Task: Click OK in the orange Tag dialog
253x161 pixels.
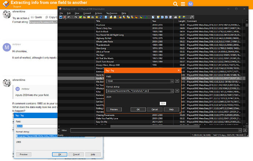Action: coord(138,109)
